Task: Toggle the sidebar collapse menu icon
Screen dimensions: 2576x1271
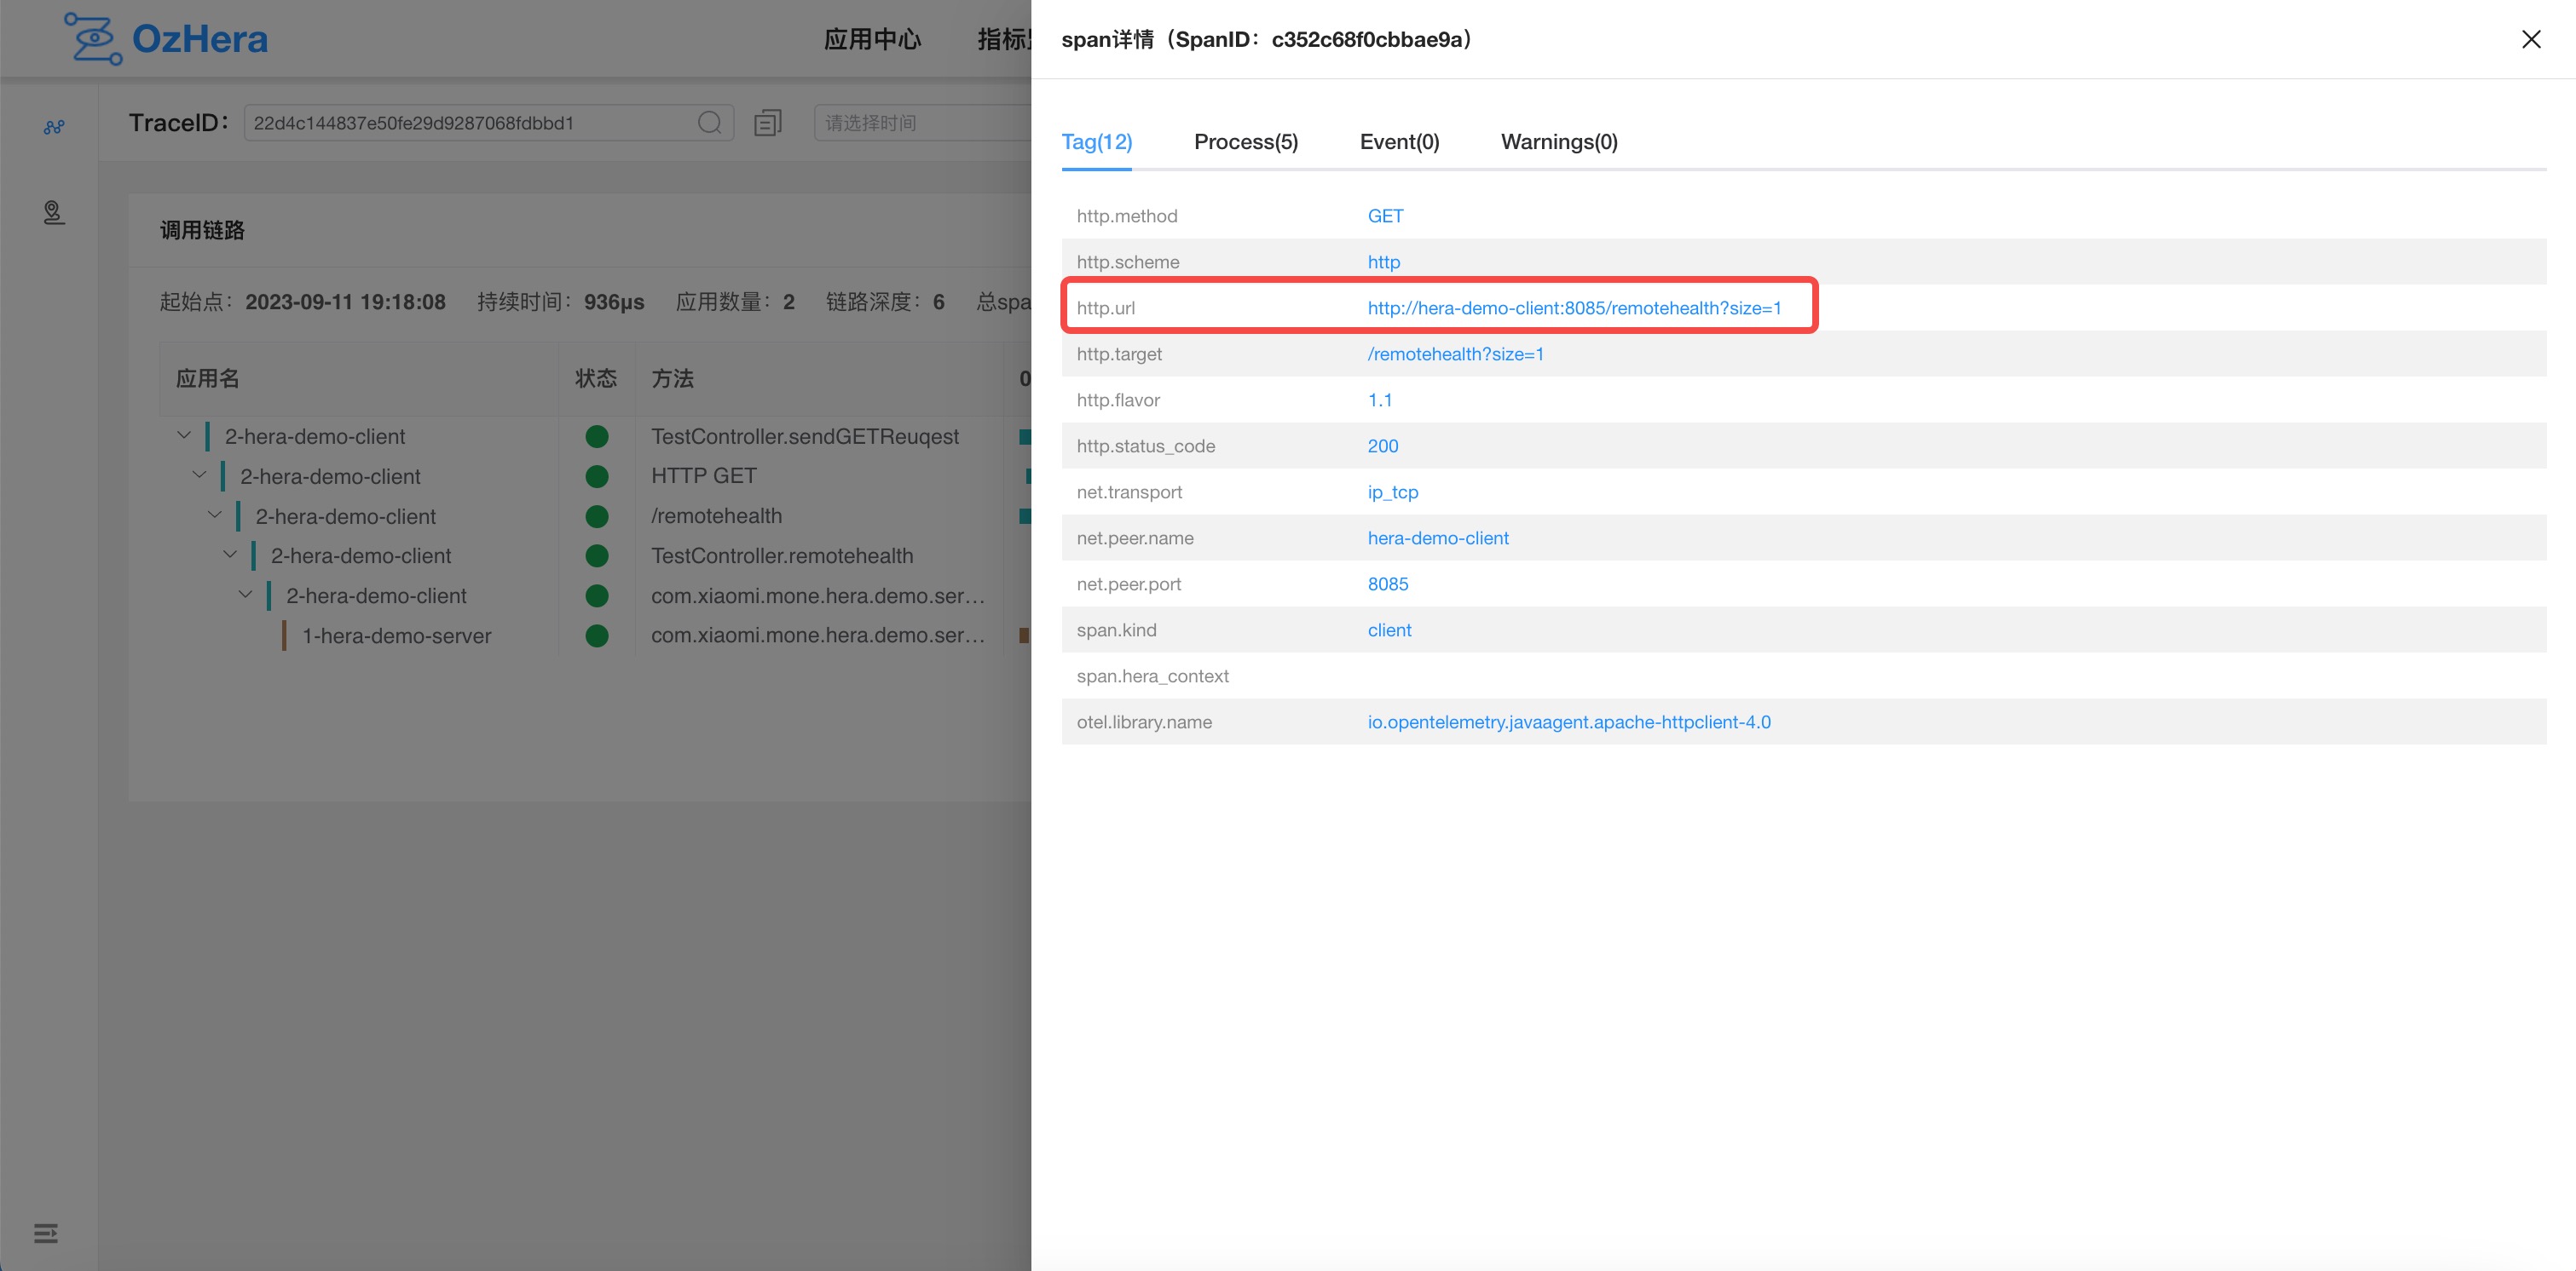Action: [46, 1233]
